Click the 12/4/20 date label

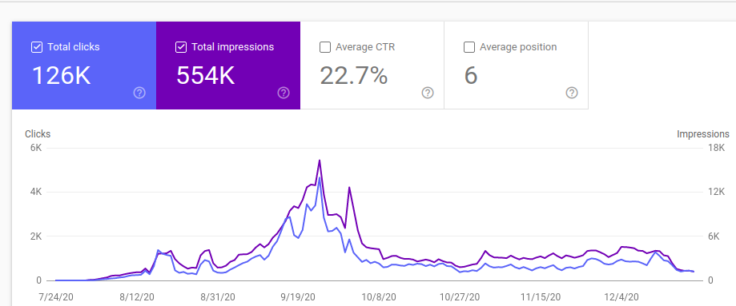pyautogui.click(x=621, y=297)
